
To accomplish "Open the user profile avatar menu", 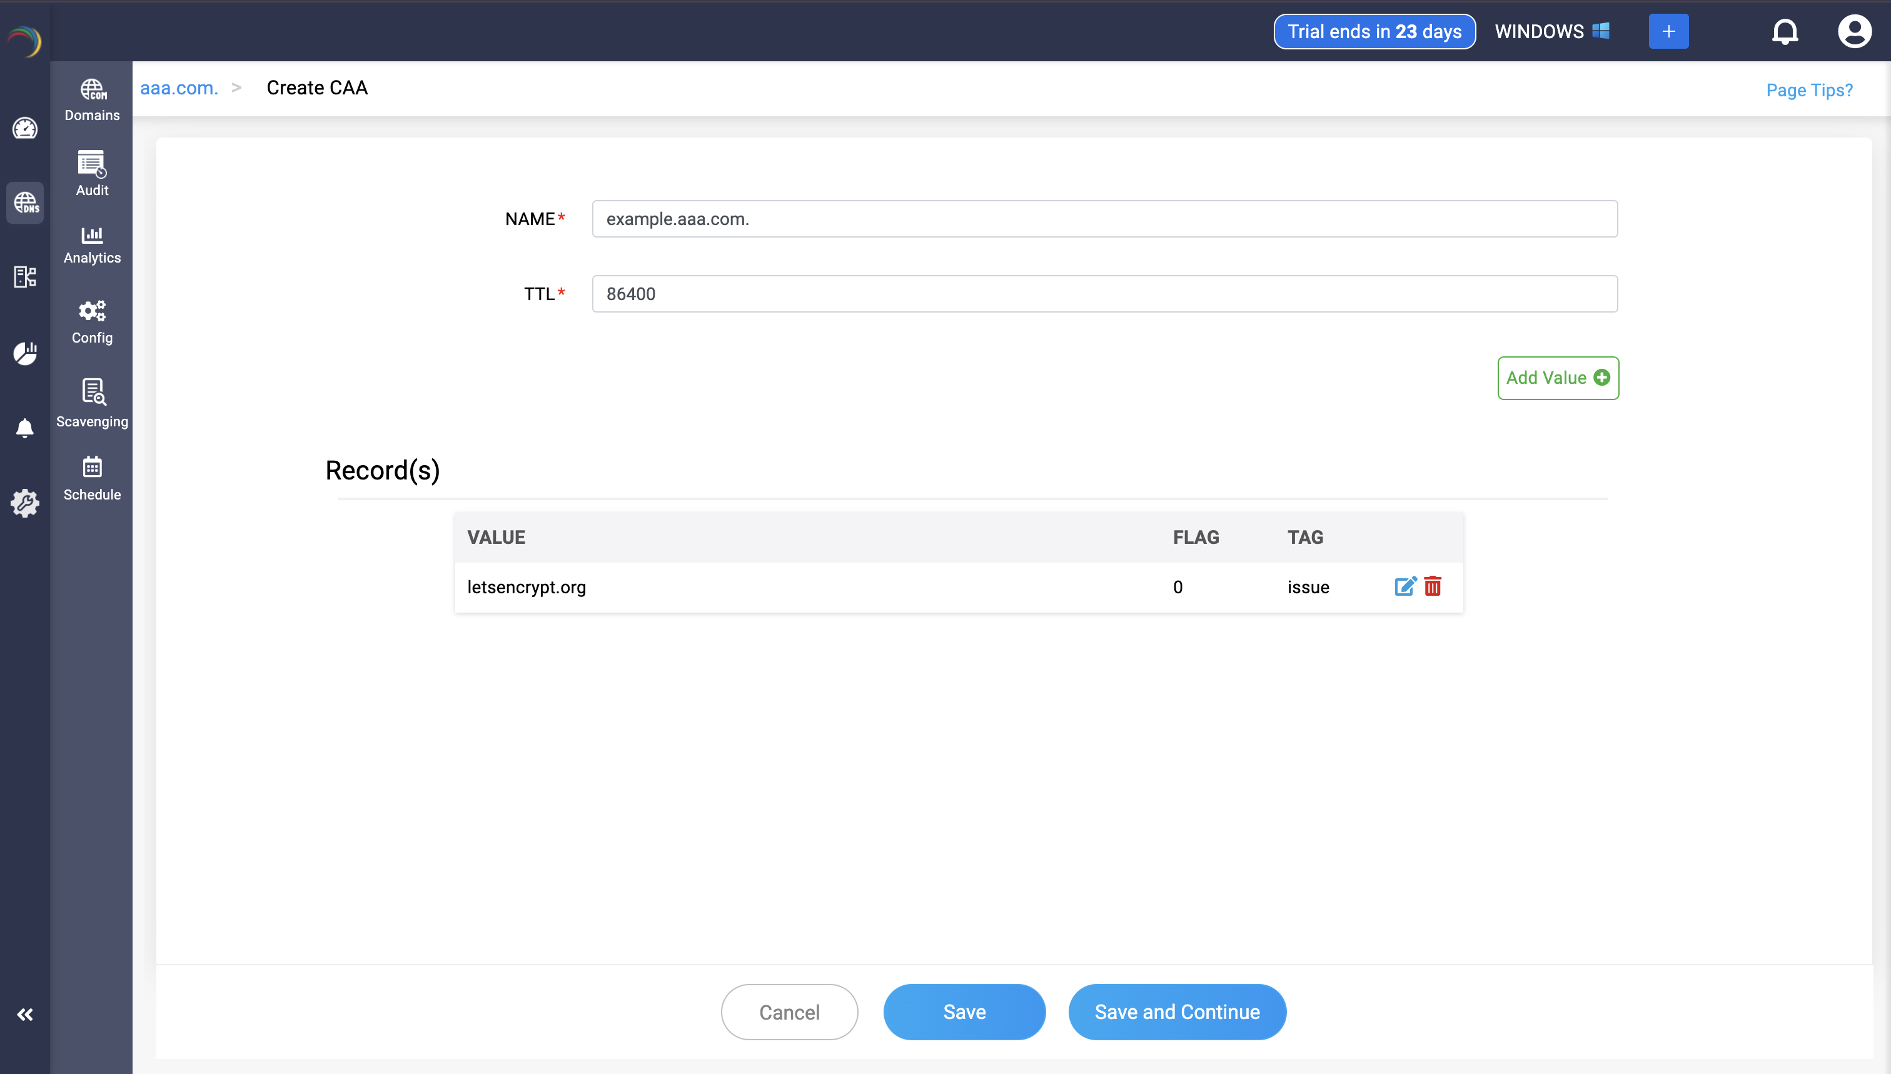I will pyautogui.click(x=1853, y=32).
